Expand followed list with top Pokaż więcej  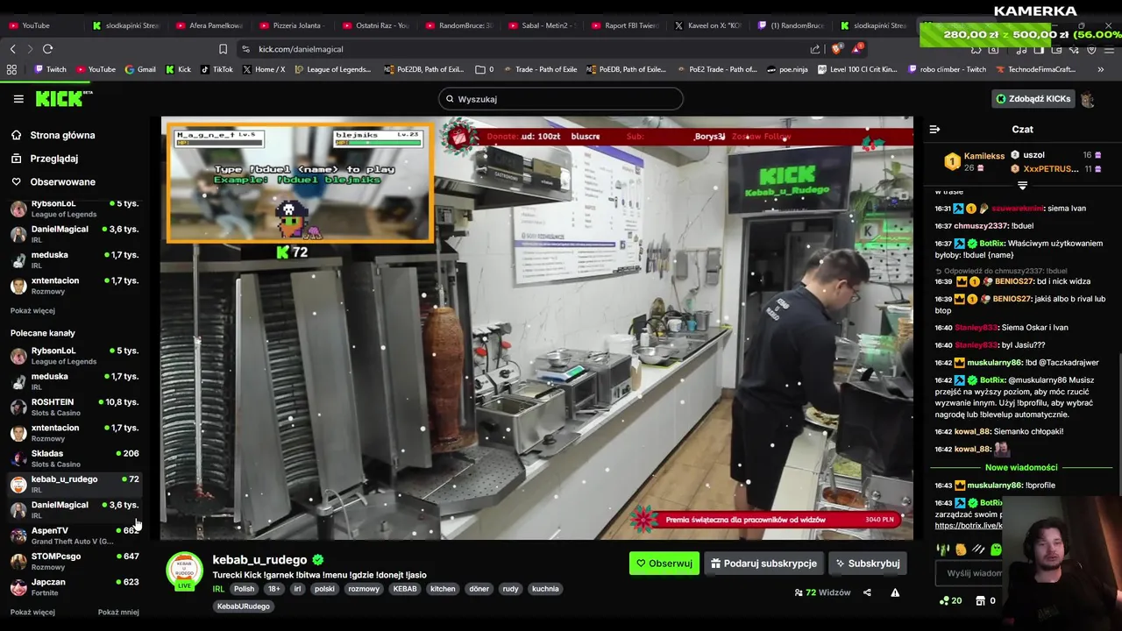[x=32, y=310]
